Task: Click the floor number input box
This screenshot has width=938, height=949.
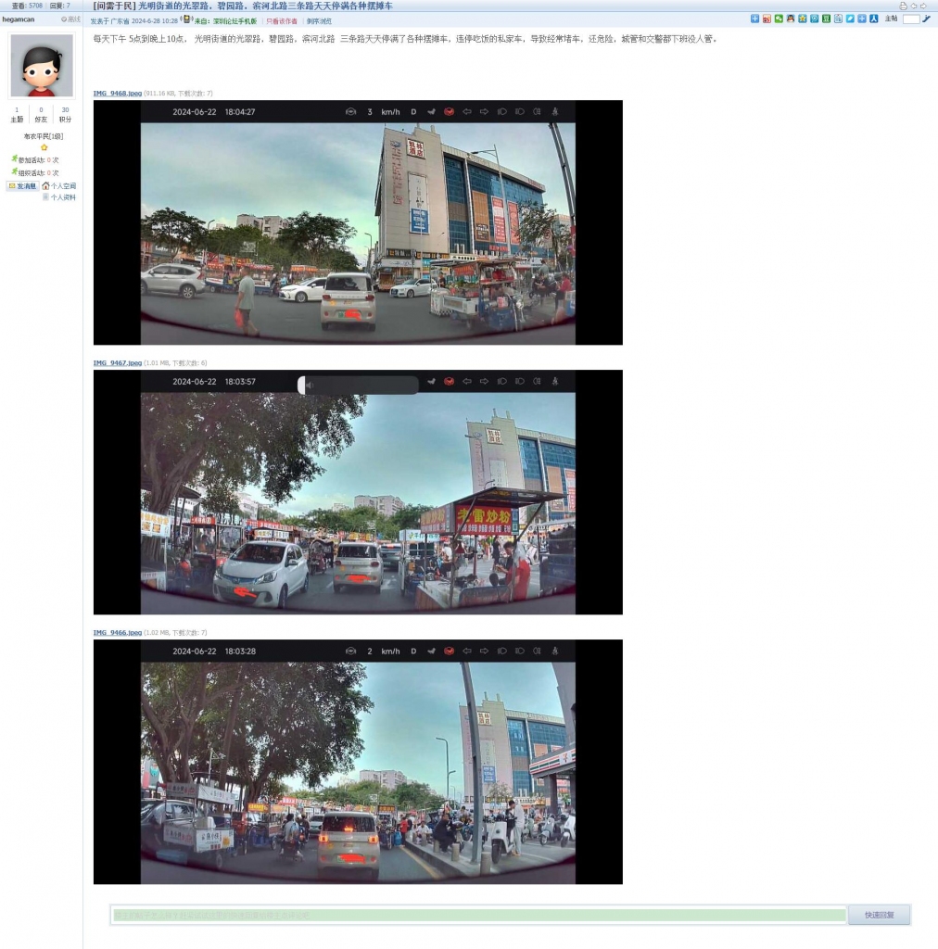Action: tap(911, 19)
